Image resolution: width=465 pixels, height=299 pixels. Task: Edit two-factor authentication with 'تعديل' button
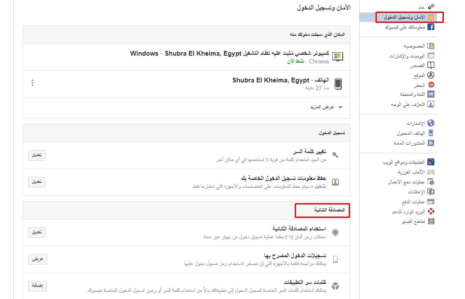(x=37, y=233)
